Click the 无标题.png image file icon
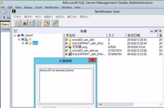Image resolution: width=164 pixels, height=108 pixels. (70, 47)
